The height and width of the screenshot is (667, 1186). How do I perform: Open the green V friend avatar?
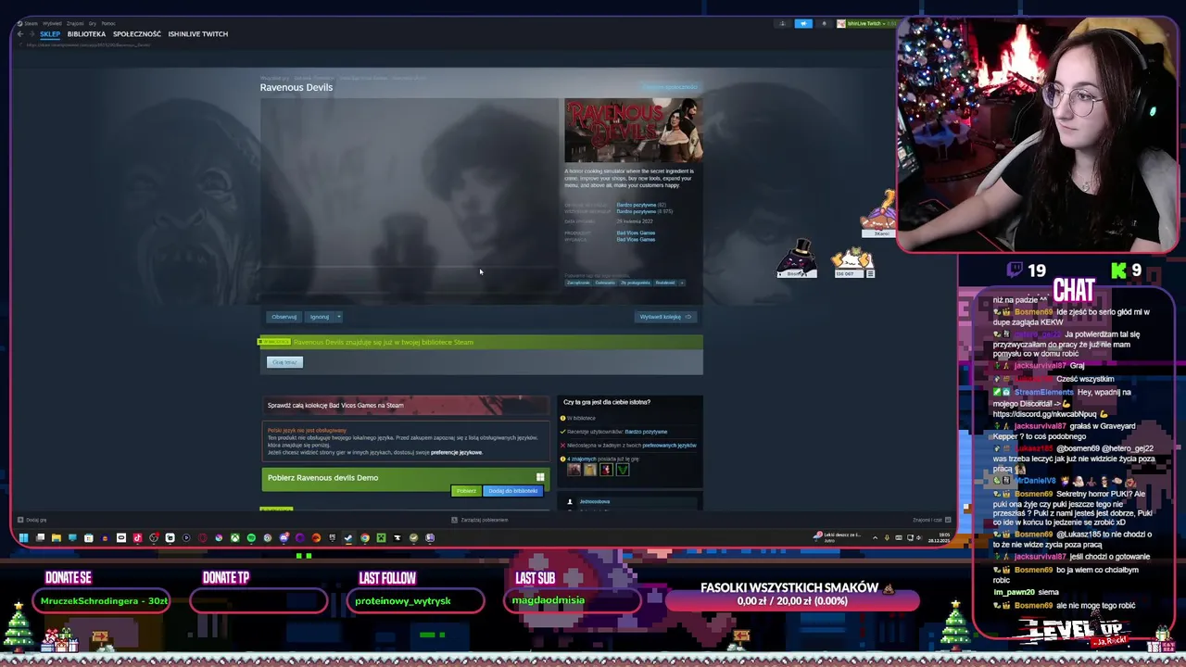click(x=622, y=470)
